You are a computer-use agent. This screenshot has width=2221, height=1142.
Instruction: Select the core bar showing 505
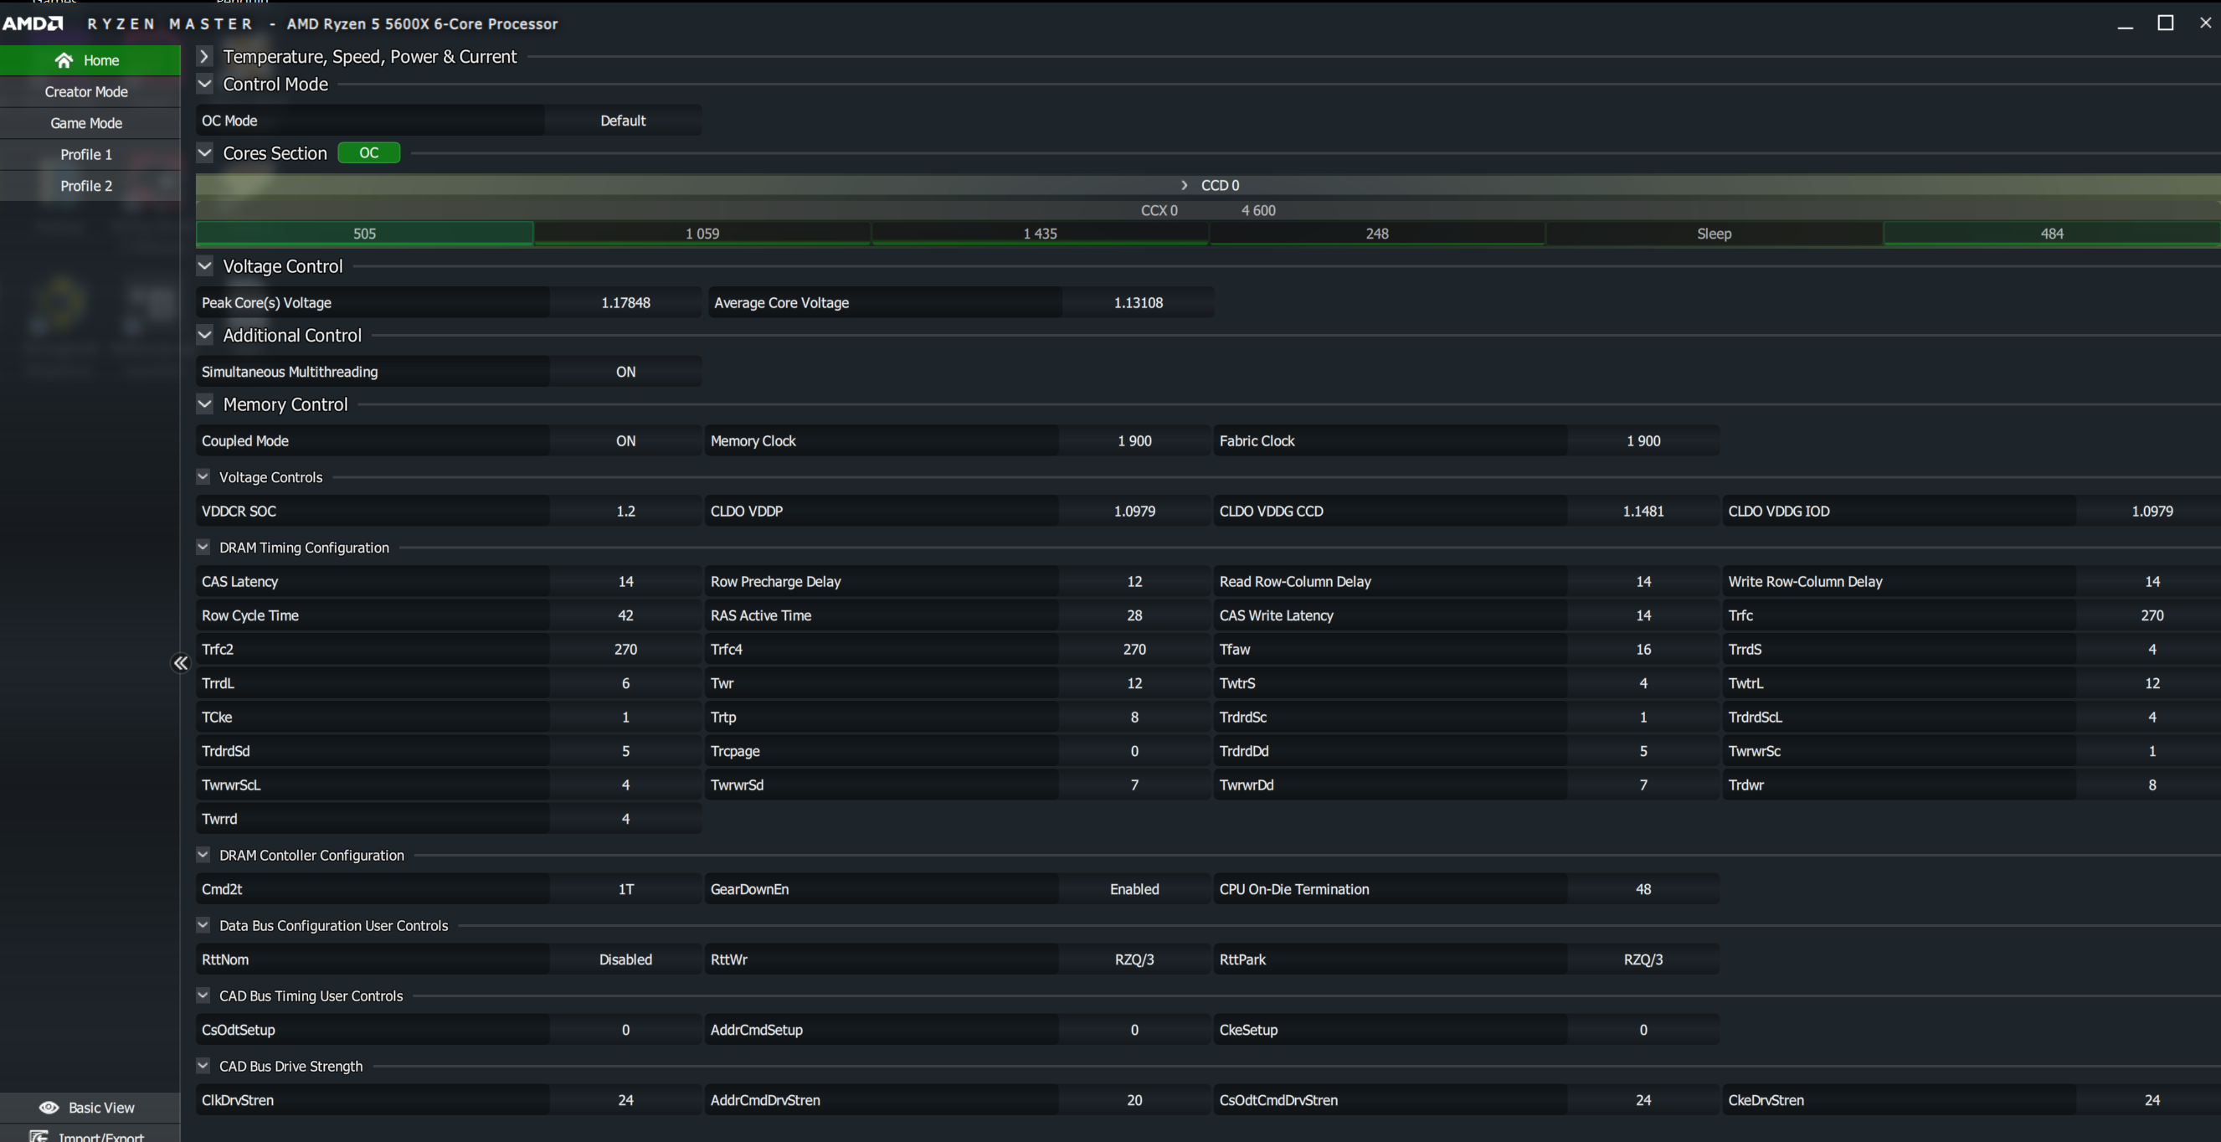point(365,234)
